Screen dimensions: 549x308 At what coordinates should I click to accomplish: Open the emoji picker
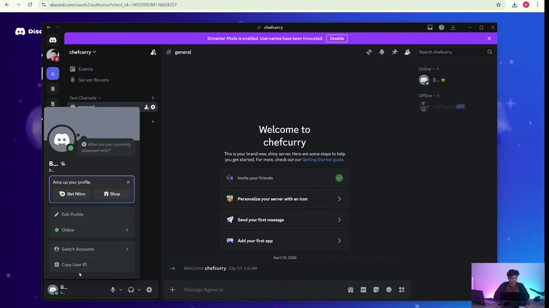tap(389, 290)
